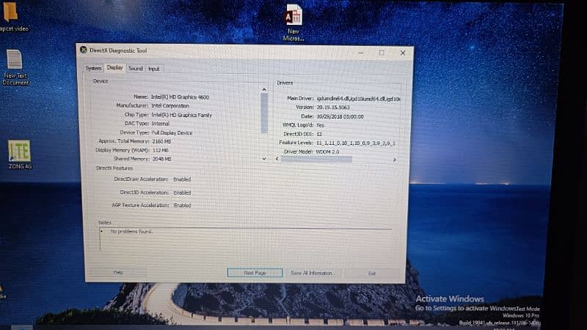This screenshot has height=330, width=587.
Task: Click Drivers list scroll right arrow
Action: 394,160
